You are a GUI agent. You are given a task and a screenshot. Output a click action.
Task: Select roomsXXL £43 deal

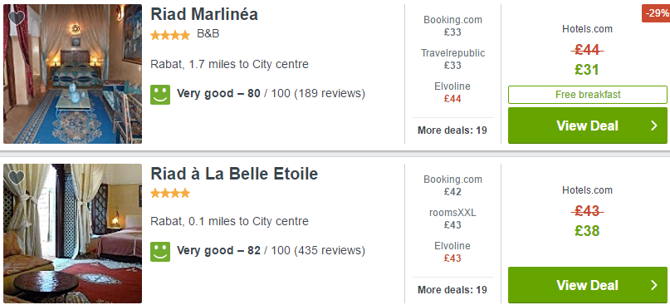[x=452, y=219]
